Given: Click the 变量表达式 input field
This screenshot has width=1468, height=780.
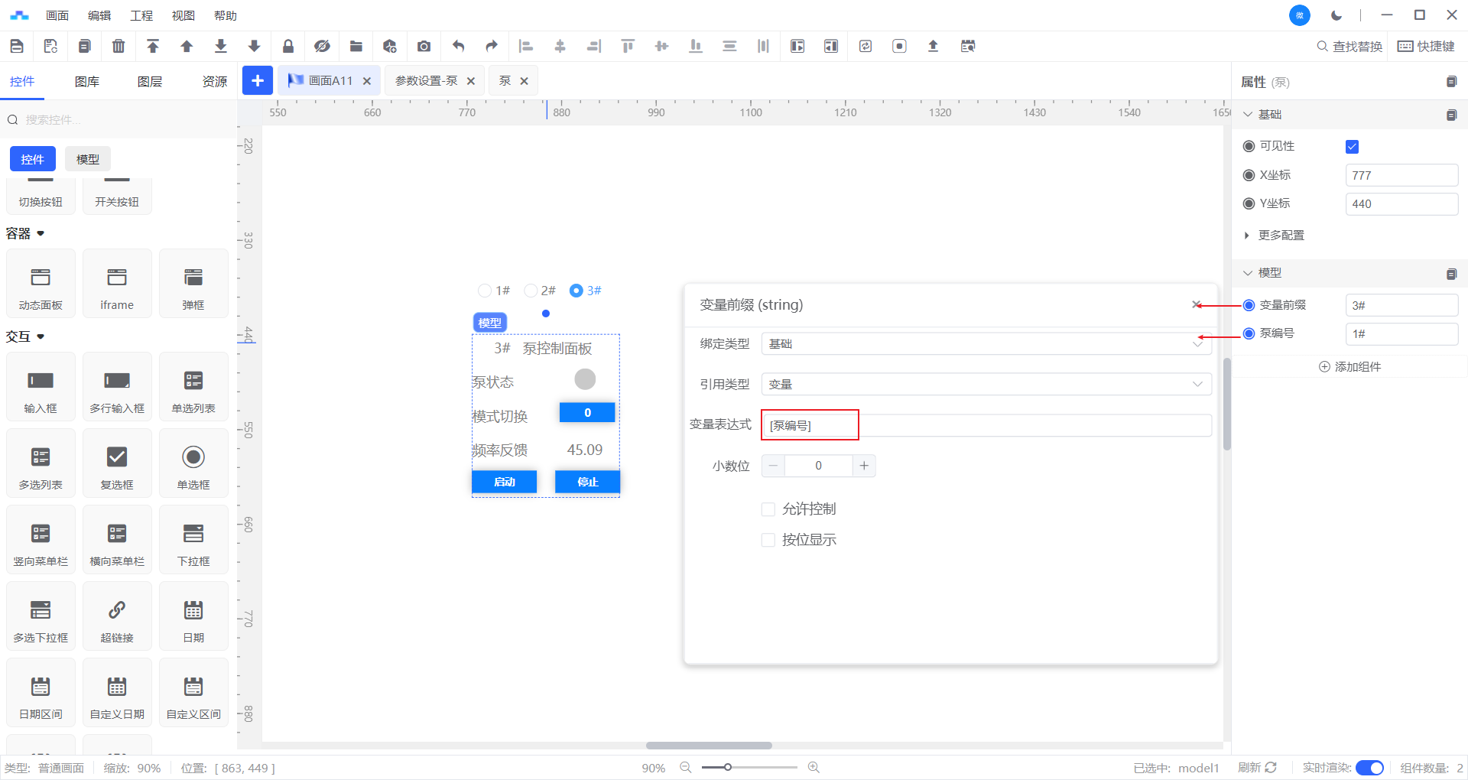Looking at the screenshot, I should pyautogui.click(x=986, y=425).
